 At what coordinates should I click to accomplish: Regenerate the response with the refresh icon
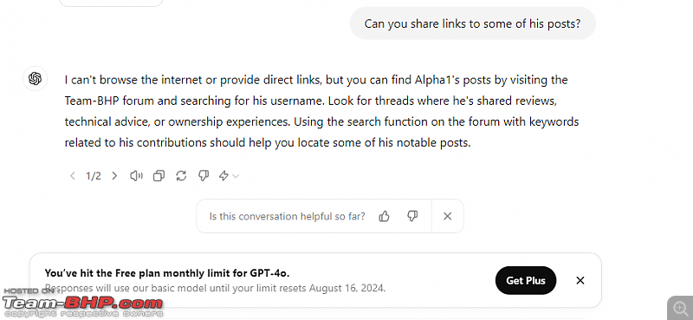coord(181,176)
